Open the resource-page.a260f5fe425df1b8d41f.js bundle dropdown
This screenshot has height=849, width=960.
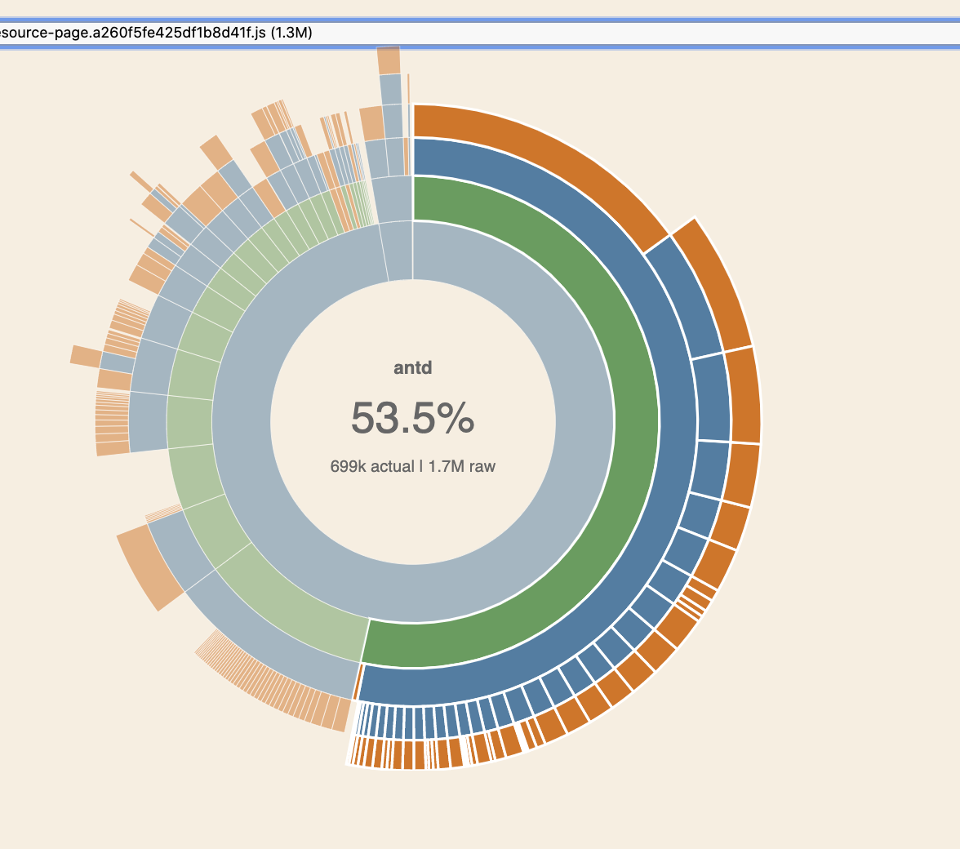coord(480,33)
